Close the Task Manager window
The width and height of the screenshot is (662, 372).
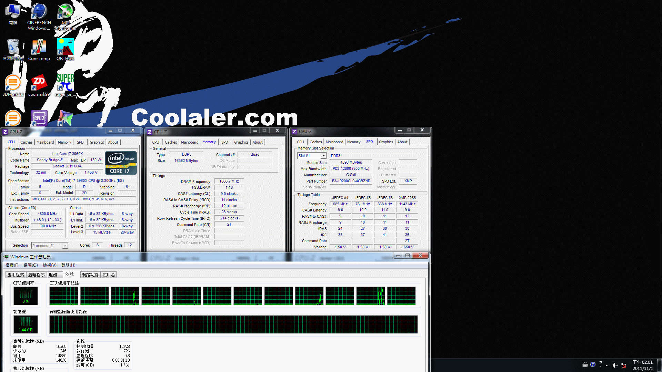pos(420,256)
